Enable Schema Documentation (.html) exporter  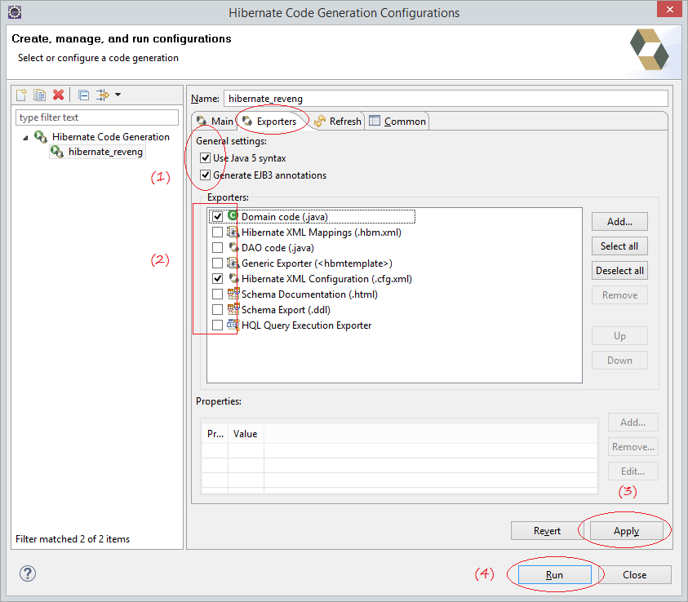click(x=217, y=294)
